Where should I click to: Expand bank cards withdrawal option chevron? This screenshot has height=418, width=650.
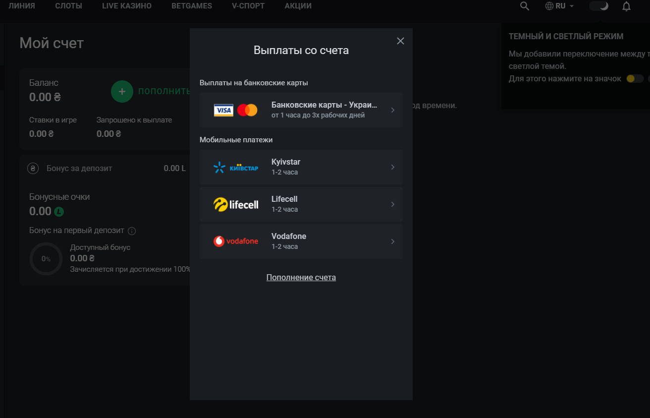coord(392,110)
